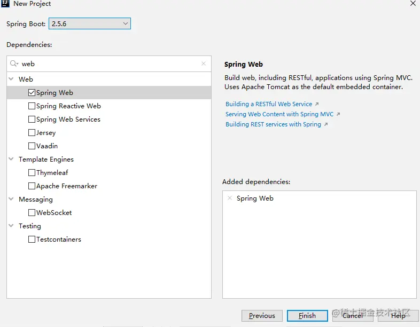
Task: Collapse the Web category chevron
Action: tap(11, 79)
